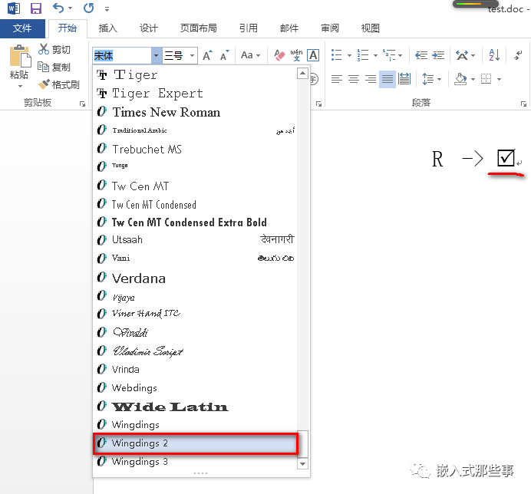This screenshot has height=494, width=531.
Task: Collapse the font name dropdown arrow
Action: 156,55
